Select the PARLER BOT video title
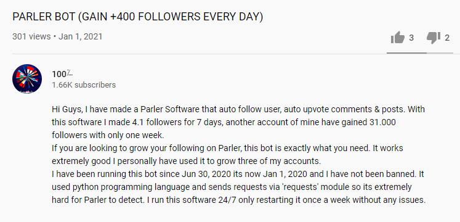 (x=137, y=17)
